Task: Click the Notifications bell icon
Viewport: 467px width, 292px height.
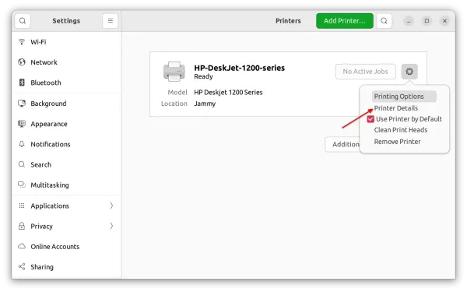Action: pyautogui.click(x=22, y=144)
